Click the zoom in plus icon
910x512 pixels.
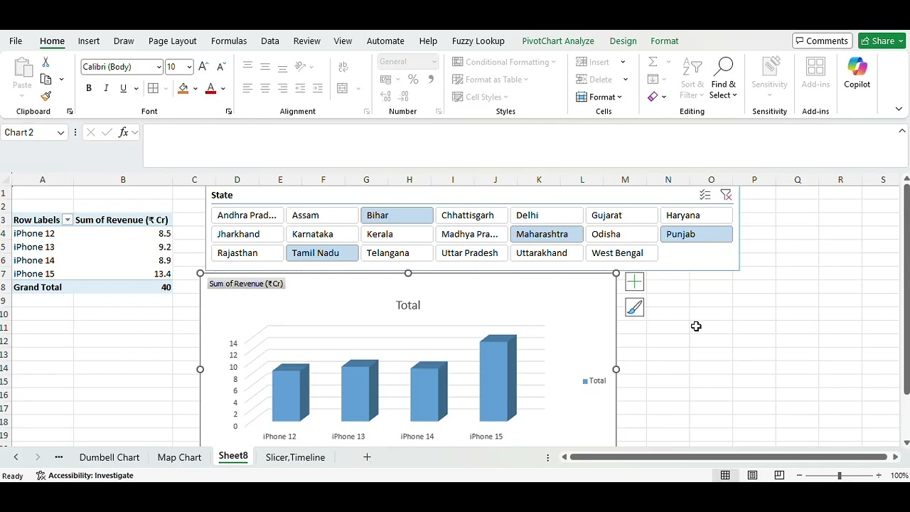[x=879, y=475]
